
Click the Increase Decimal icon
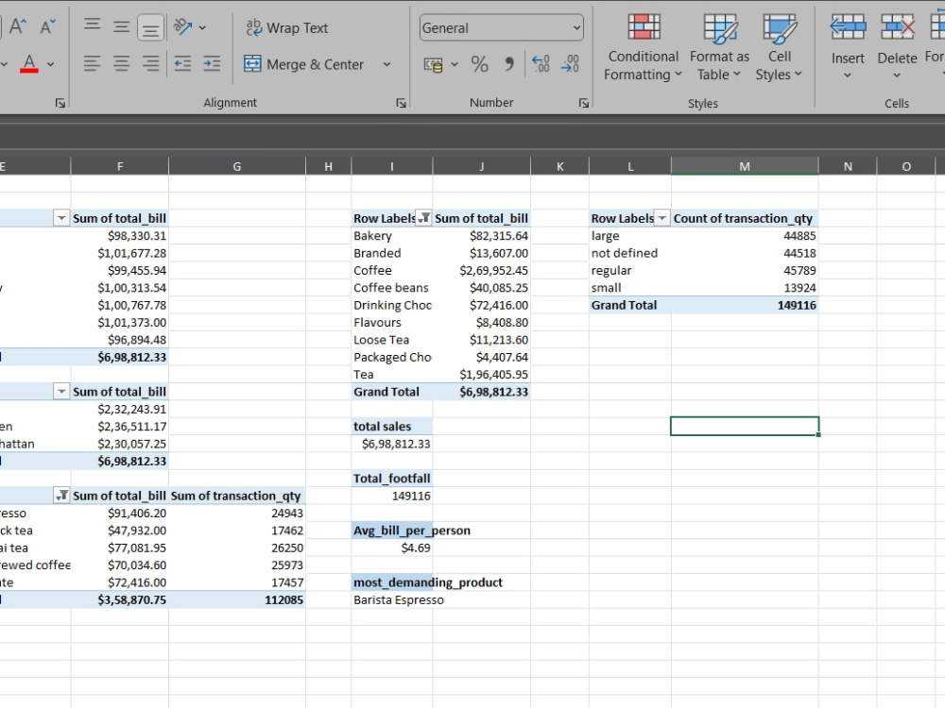pyautogui.click(x=541, y=64)
